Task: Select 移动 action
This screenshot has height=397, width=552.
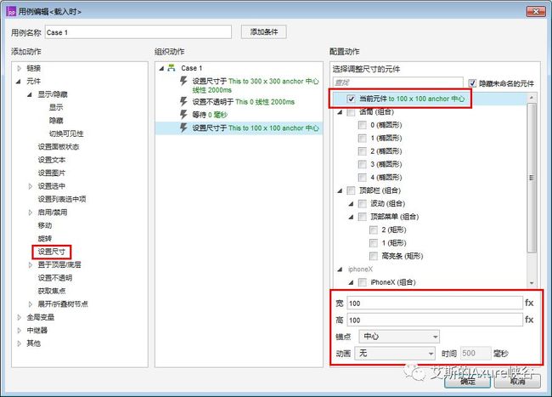Action: click(x=45, y=225)
